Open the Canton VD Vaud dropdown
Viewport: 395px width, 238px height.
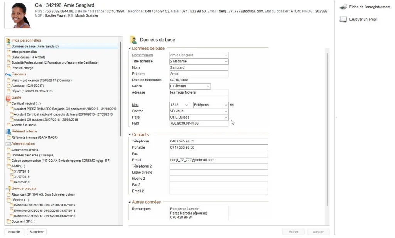pyautogui.click(x=226, y=111)
